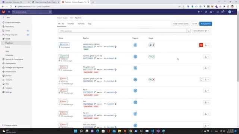Open artifacts dropdown for 'fixci' pipeline
Image resolution: width=239 pixels, height=134 pixels.
pos(207,102)
